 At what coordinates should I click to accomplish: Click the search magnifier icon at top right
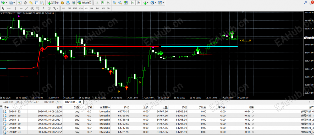click(x=306, y=3)
